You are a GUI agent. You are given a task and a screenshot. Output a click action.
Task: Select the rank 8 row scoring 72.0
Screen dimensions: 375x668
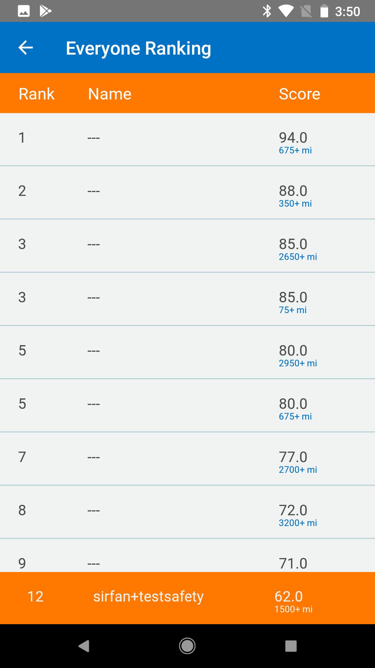click(x=187, y=512)
